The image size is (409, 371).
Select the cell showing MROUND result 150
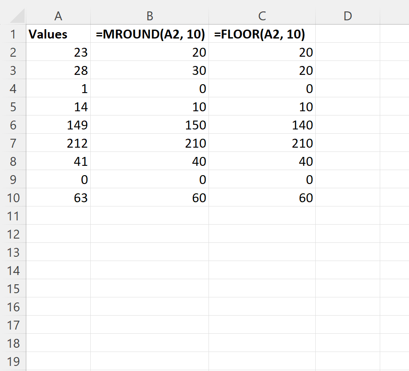[149, 125]
